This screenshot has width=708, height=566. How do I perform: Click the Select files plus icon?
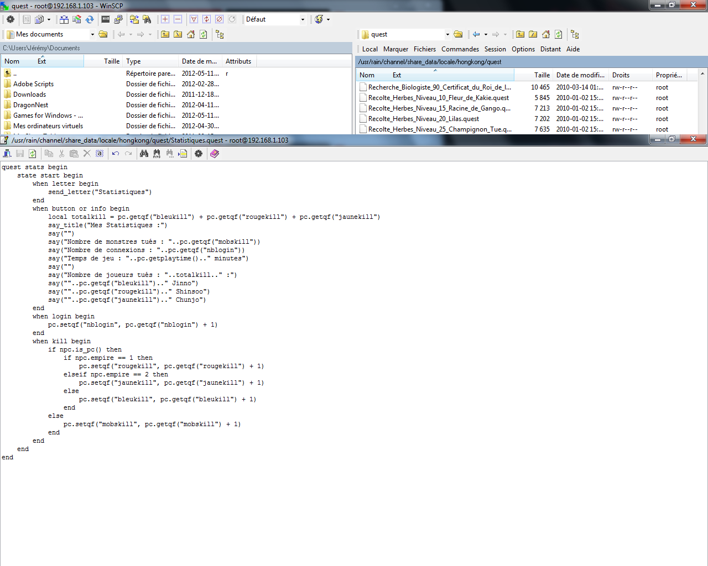(x=165, y=19)
